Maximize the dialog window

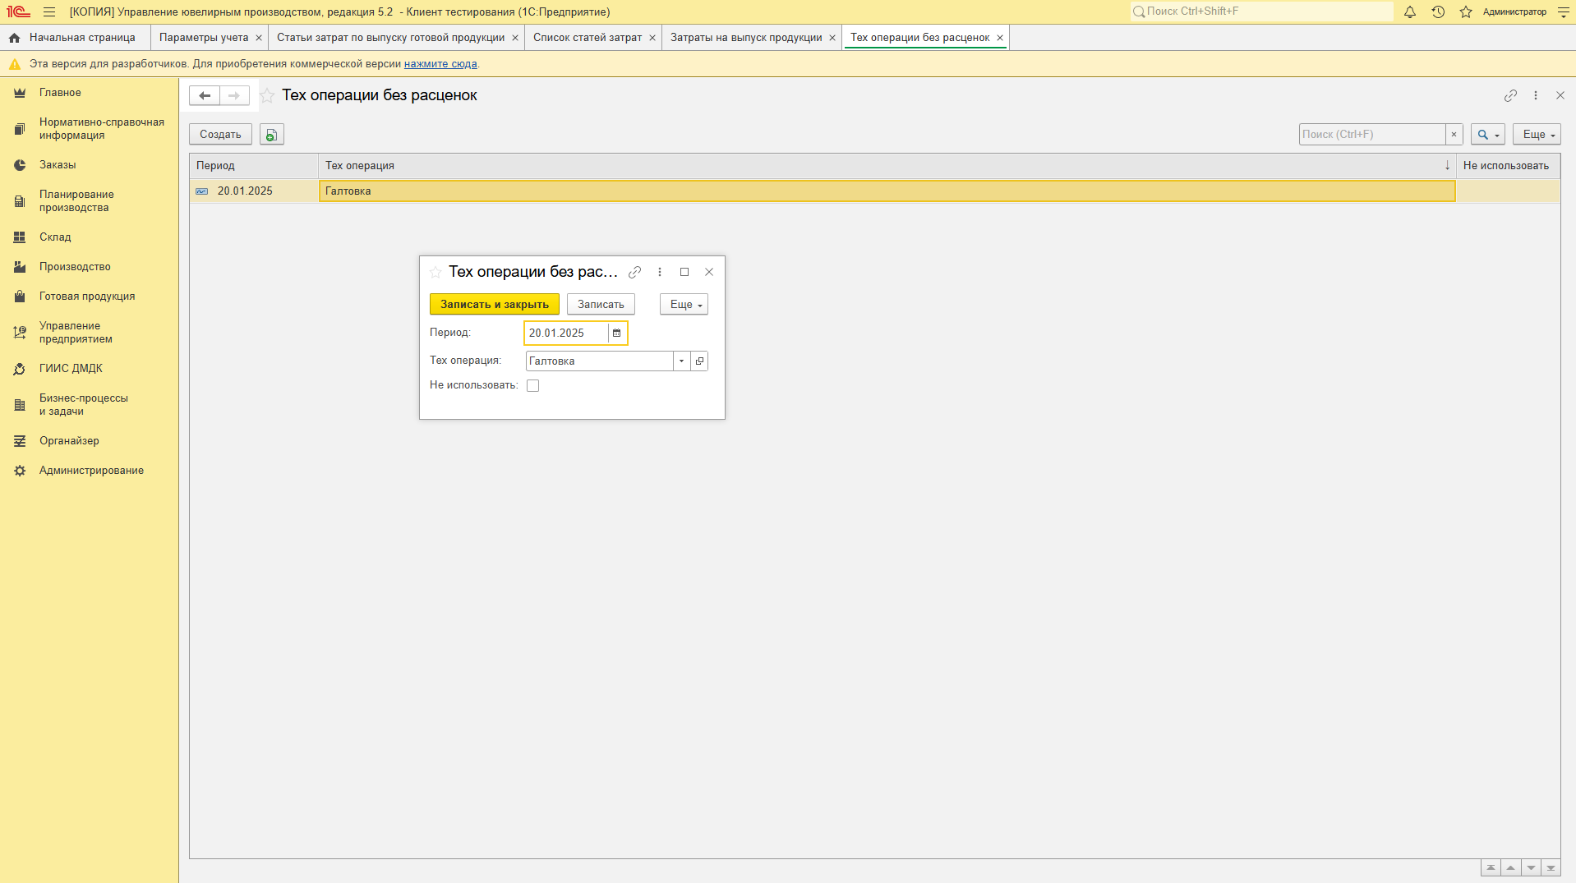pos(684,273)
